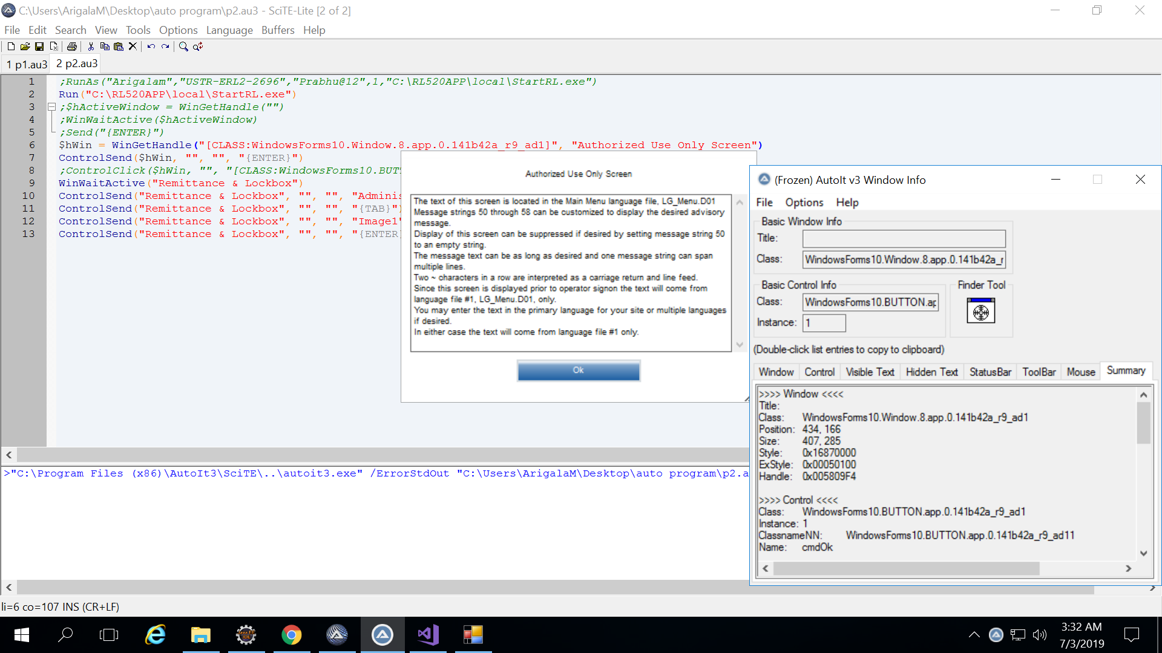Click the Title field in Basic Window Info

904,238
